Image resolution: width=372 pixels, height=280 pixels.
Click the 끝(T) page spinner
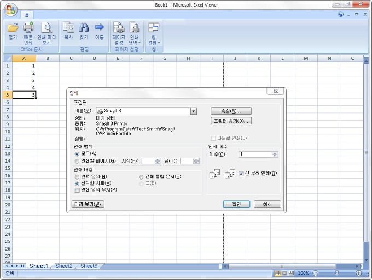[196, 161]
